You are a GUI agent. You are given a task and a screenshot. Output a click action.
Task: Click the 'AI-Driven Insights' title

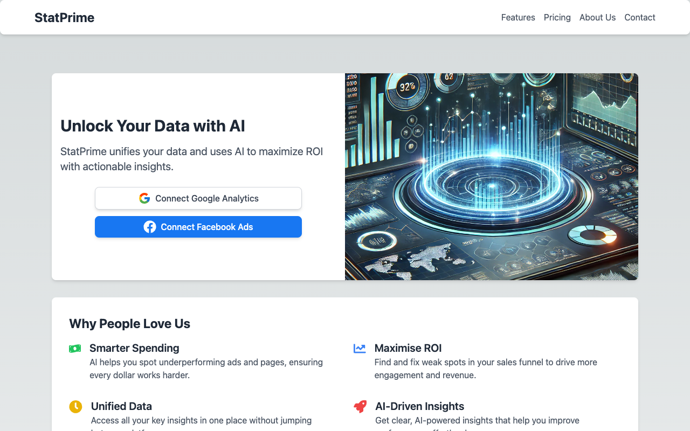coord(420,406)
